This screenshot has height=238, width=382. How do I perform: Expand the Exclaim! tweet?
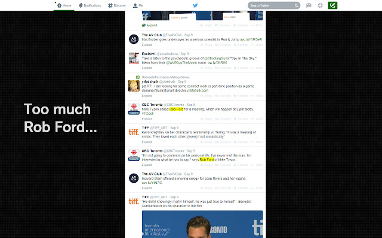(147, 68)
